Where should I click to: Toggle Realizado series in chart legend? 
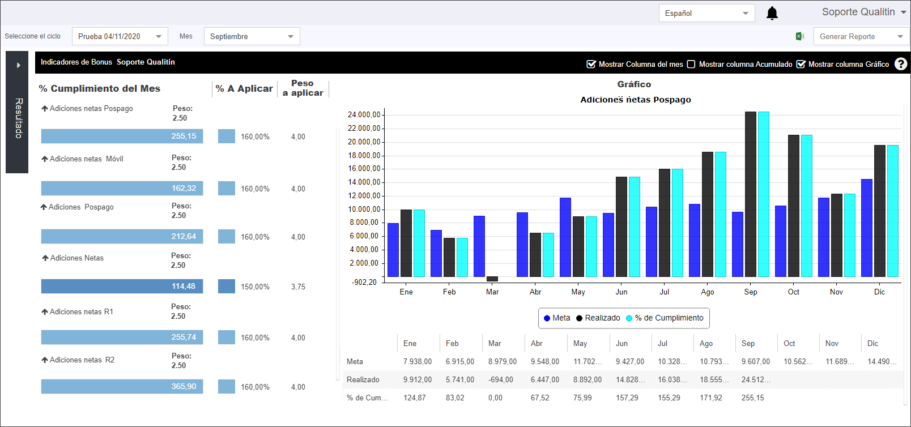click(x=598, y=318)
